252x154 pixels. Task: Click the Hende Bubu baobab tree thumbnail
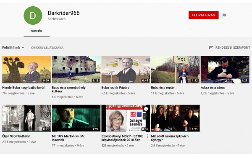tap(26, 70)
